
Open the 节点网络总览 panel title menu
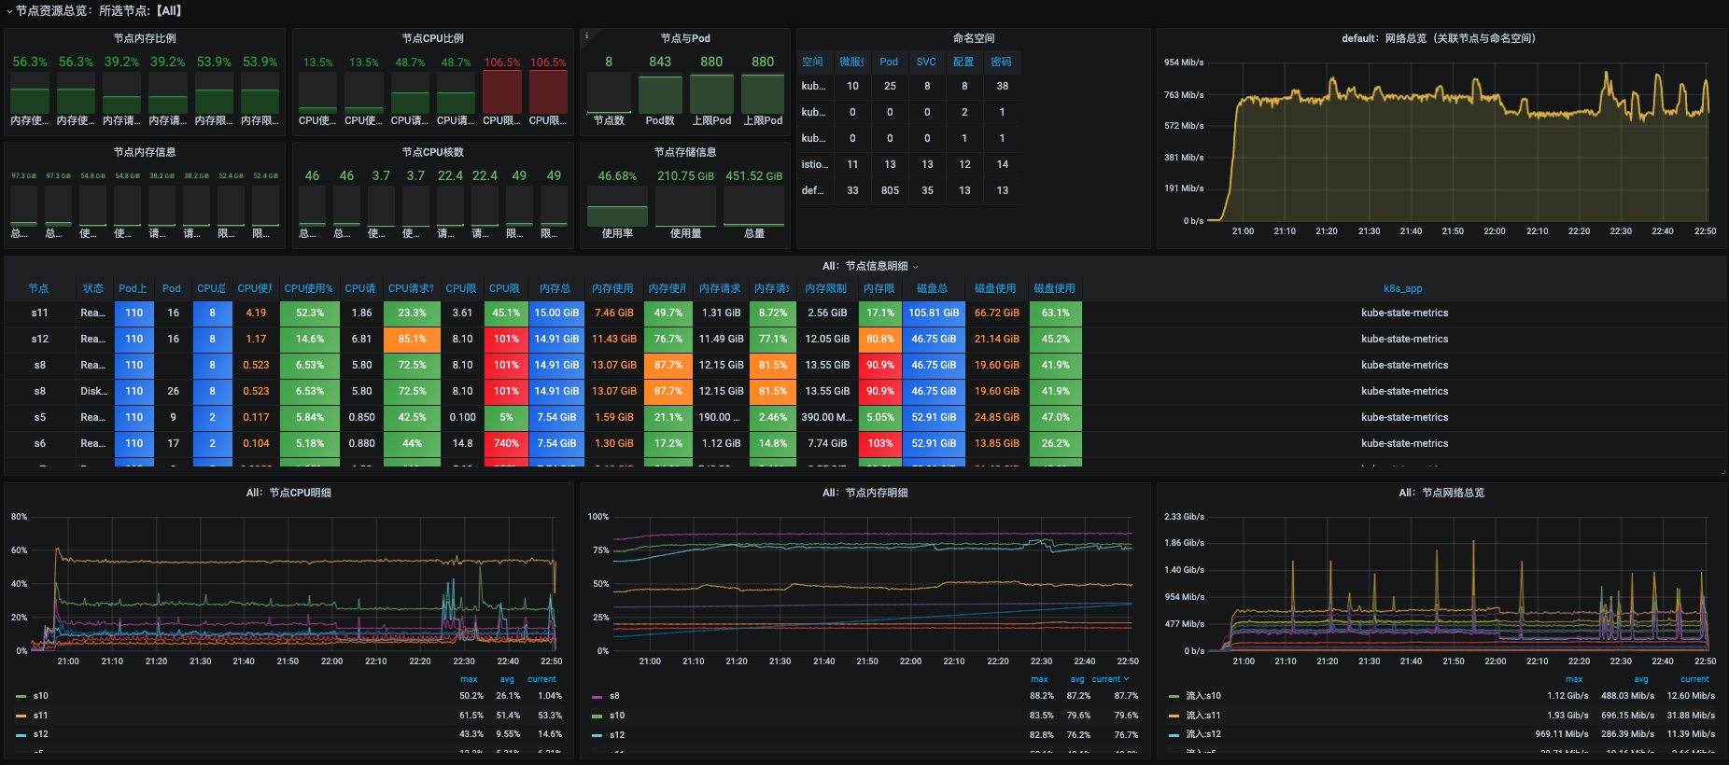(x=1441, y=493)
